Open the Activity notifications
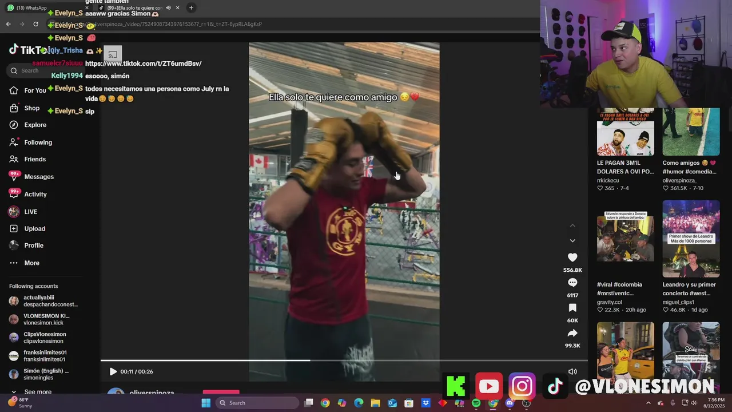 pos(28,195)
